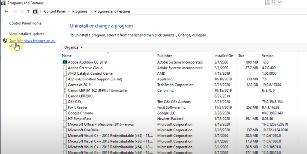The image size is (307, 154).
Task: Sort list by Name column header
Action: coord(67,56)
